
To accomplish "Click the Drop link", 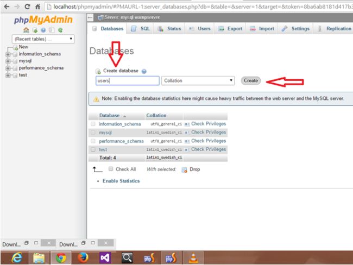I will tap(195, 169).
